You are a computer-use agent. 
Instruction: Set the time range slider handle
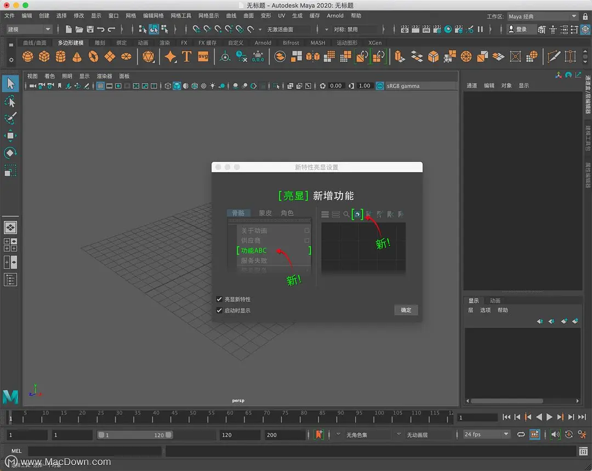click(x=135, y=435)
